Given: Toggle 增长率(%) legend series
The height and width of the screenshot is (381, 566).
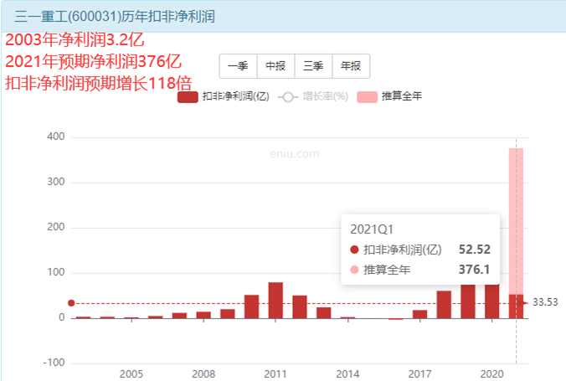Looking at the screenshot, I should 313,96.
